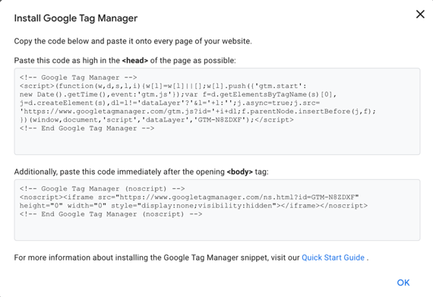Viewport: 433px width, 297px height.
Task: Click inside the body noscript code box
Action: [217, 210]
